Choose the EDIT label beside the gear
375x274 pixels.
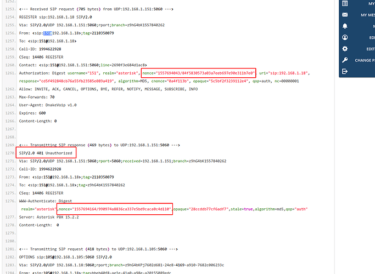pos(371,49)
